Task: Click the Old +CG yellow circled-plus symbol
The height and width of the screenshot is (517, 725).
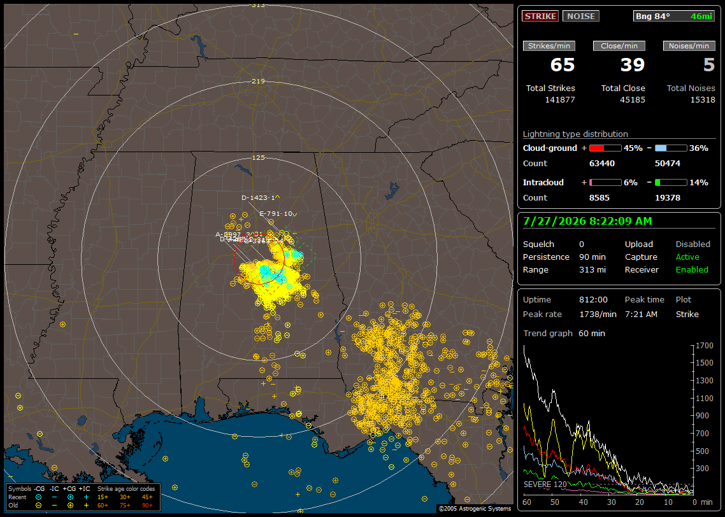Action: tap(70, 506)
